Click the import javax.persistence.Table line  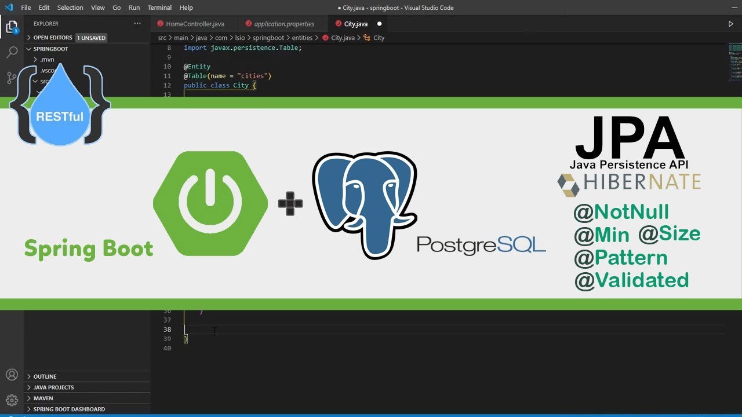click(x=242, y=47)
